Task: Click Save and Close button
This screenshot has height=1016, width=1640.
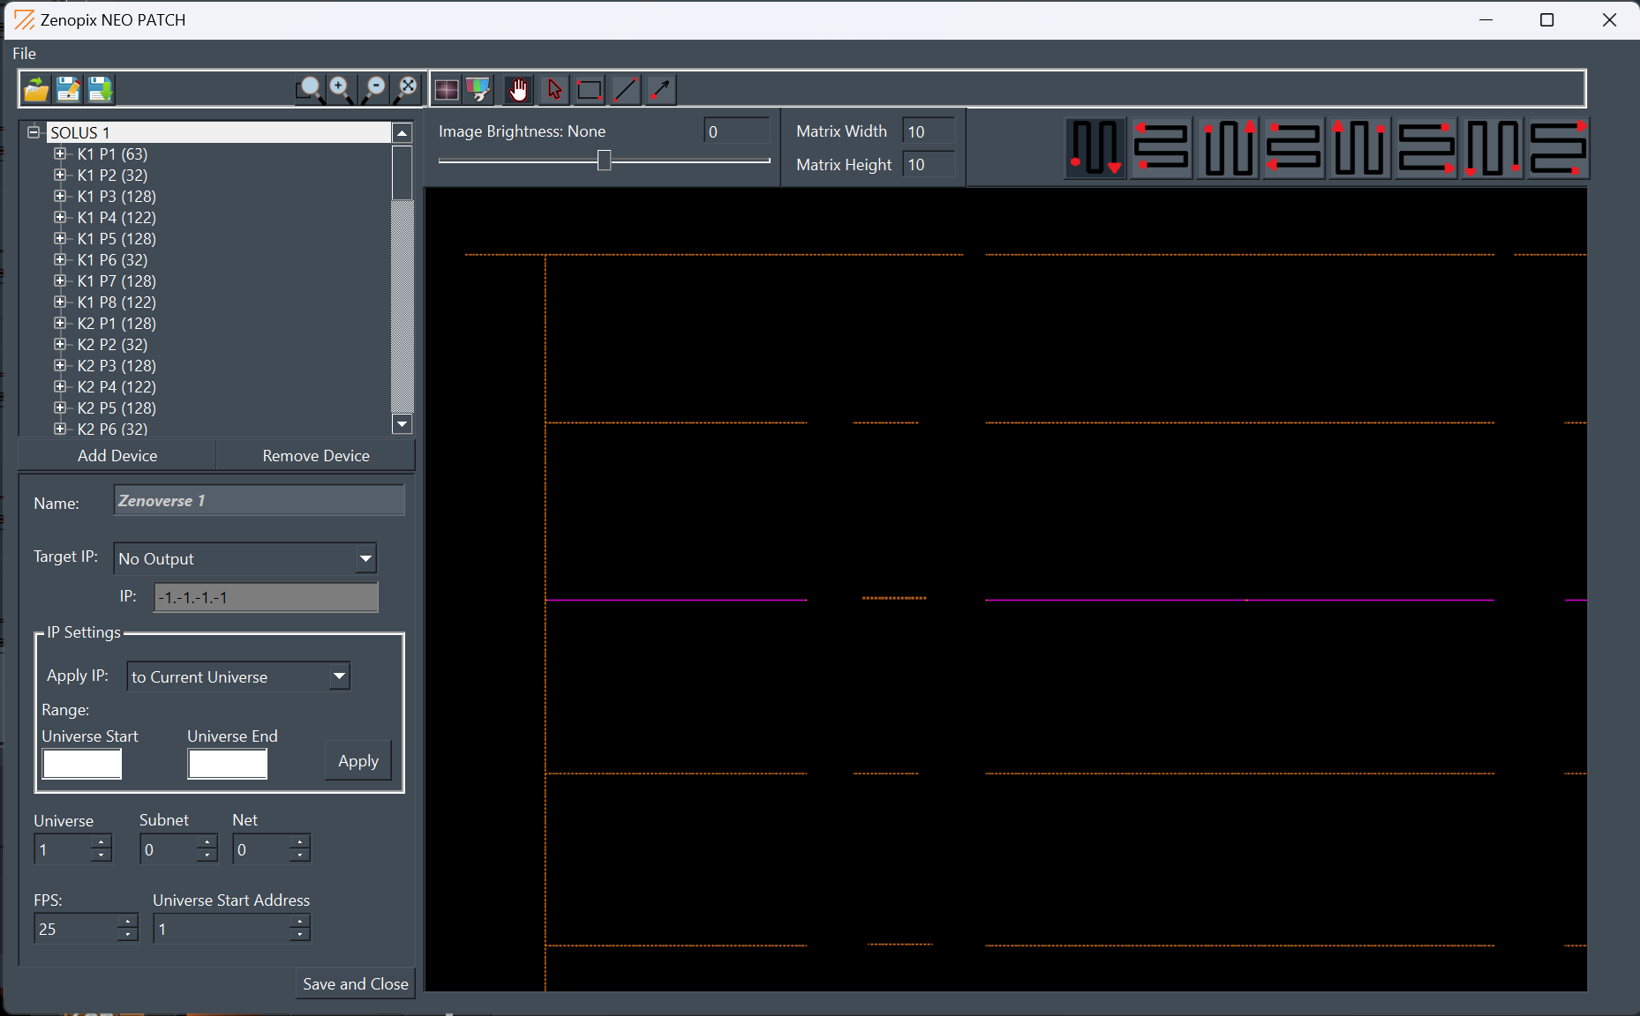Action: (355, 984)
